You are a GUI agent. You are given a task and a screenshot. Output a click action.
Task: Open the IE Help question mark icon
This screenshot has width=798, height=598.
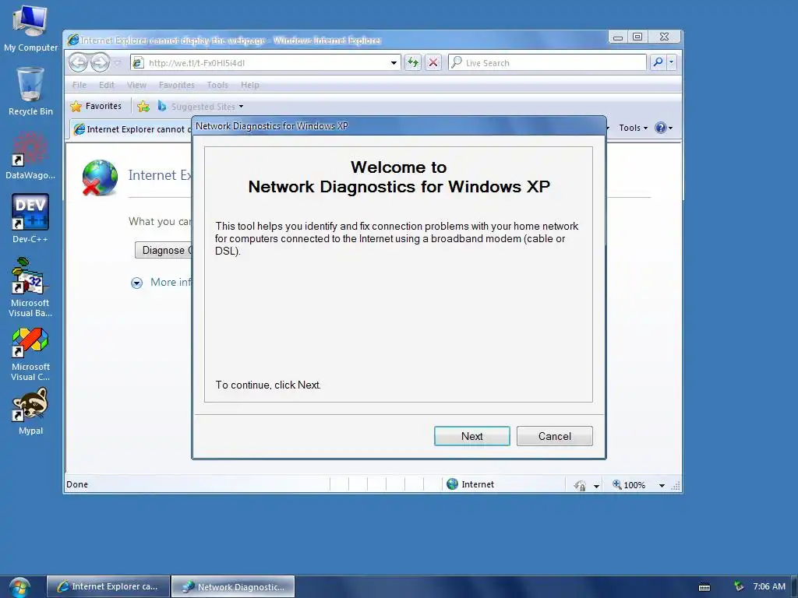tap(661, 128)
